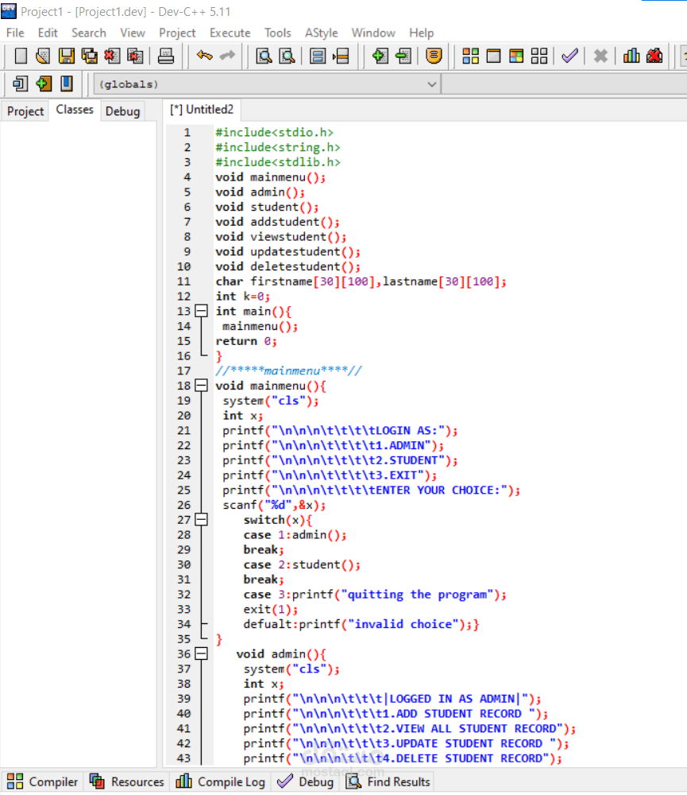Open the Edit menu
Screen dimensions: 687x795
click(48, 33)
